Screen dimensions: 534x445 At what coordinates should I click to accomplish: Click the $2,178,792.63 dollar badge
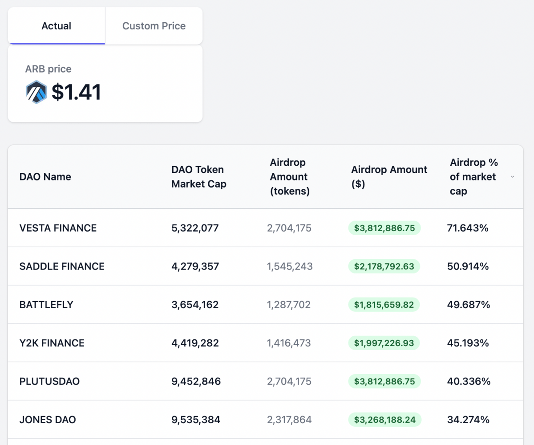[384, 266]
